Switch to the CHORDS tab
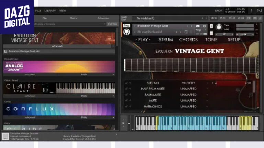 (188, 40)
